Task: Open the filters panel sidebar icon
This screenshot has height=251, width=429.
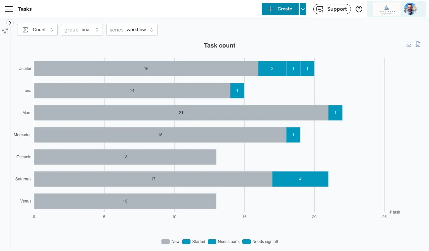Action: click(x=5, y=31)
